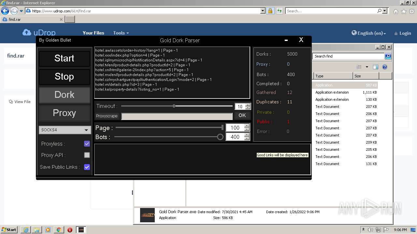
Task: Increase the Timeout value stepper
Action: [248, 105]
